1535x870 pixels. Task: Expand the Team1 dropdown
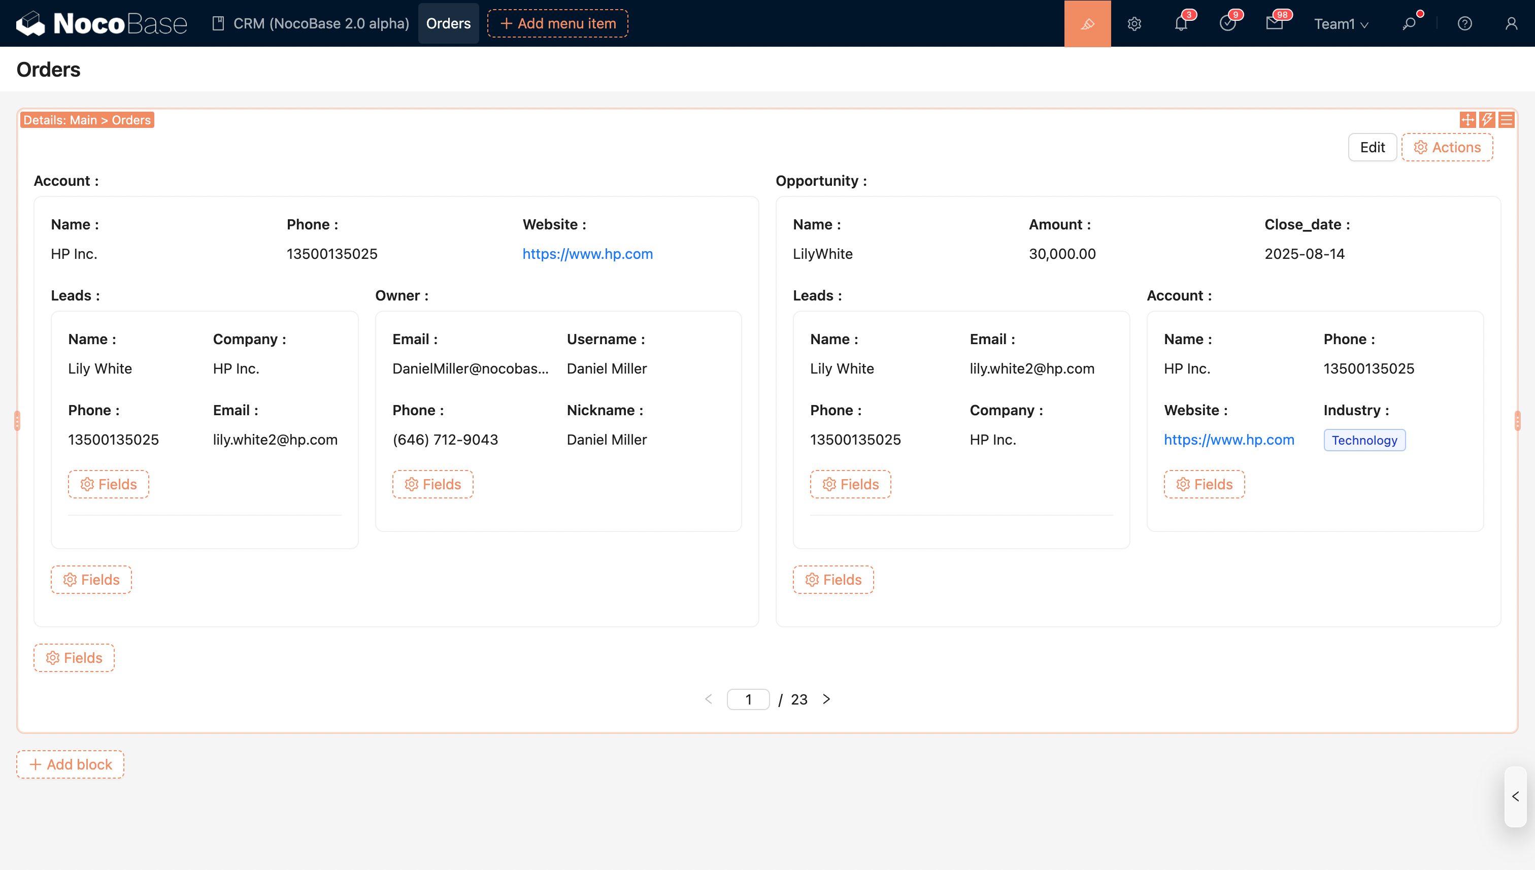coord(1341,24)
